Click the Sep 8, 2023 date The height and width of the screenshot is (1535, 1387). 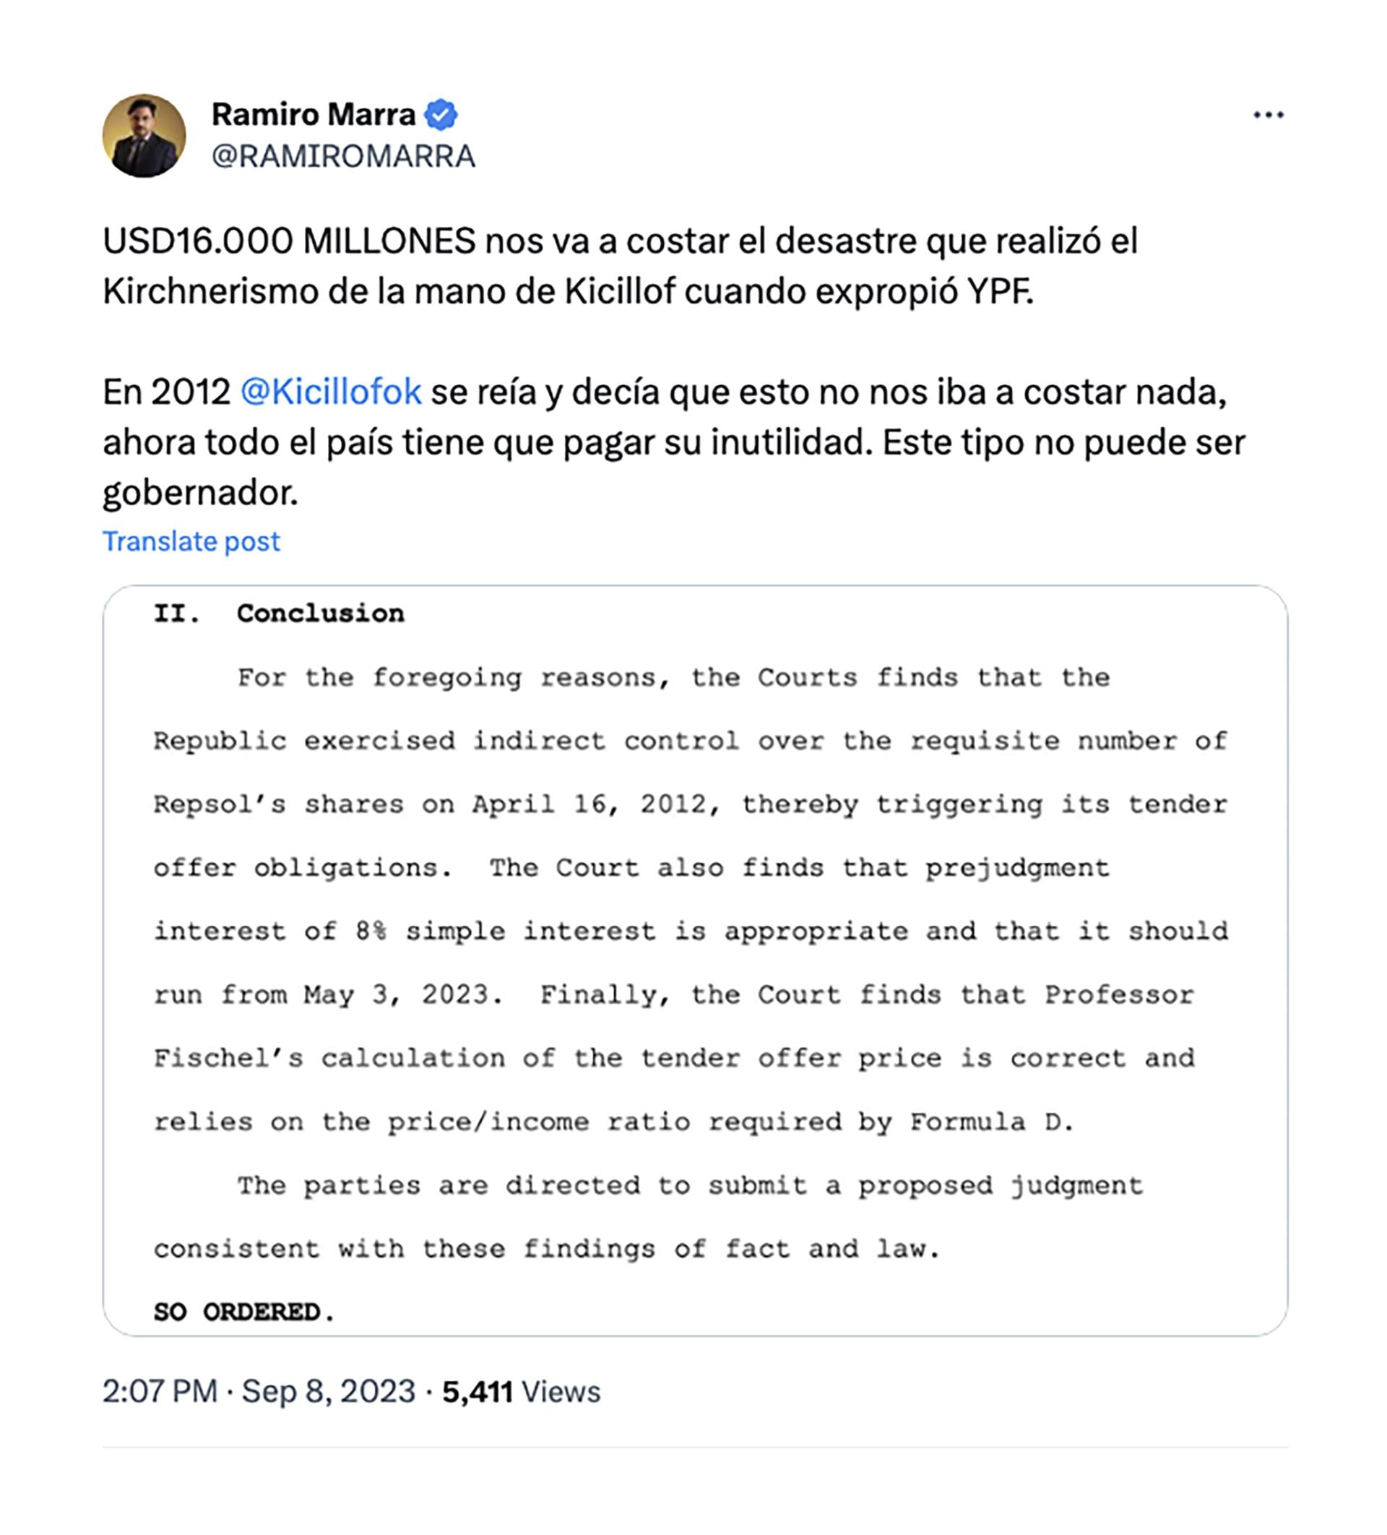[x=328, y=1392]
